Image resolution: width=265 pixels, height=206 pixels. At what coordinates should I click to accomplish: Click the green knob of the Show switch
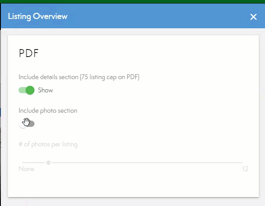(x=30, y=90)
